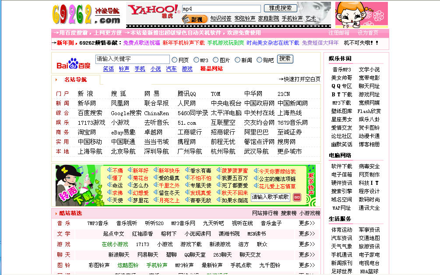Open 体育运动 in 生活服务 sidebar
This screenshot has height=275, width=440.
[341, 230]
